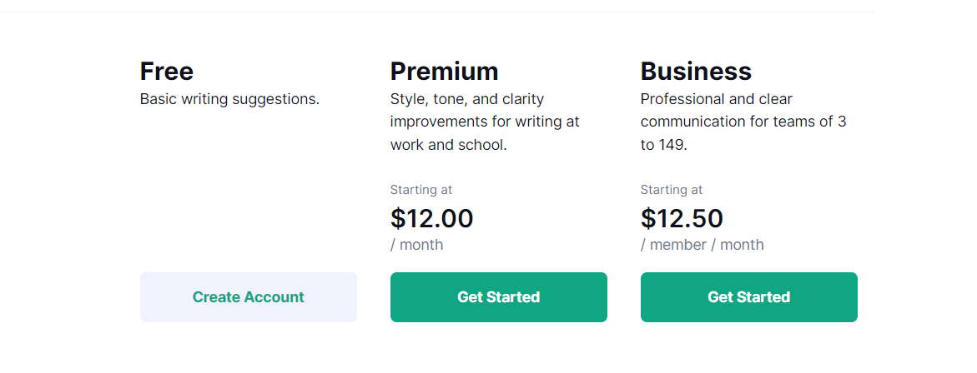Image resolution: width=977 pixels, height=373 pixels.
Task: Select the Premium plan heading
Action: (444, 72)
